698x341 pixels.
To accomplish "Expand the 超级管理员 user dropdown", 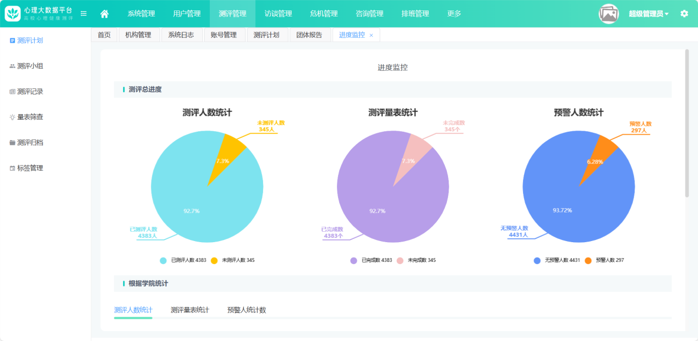I will (648, 14).
